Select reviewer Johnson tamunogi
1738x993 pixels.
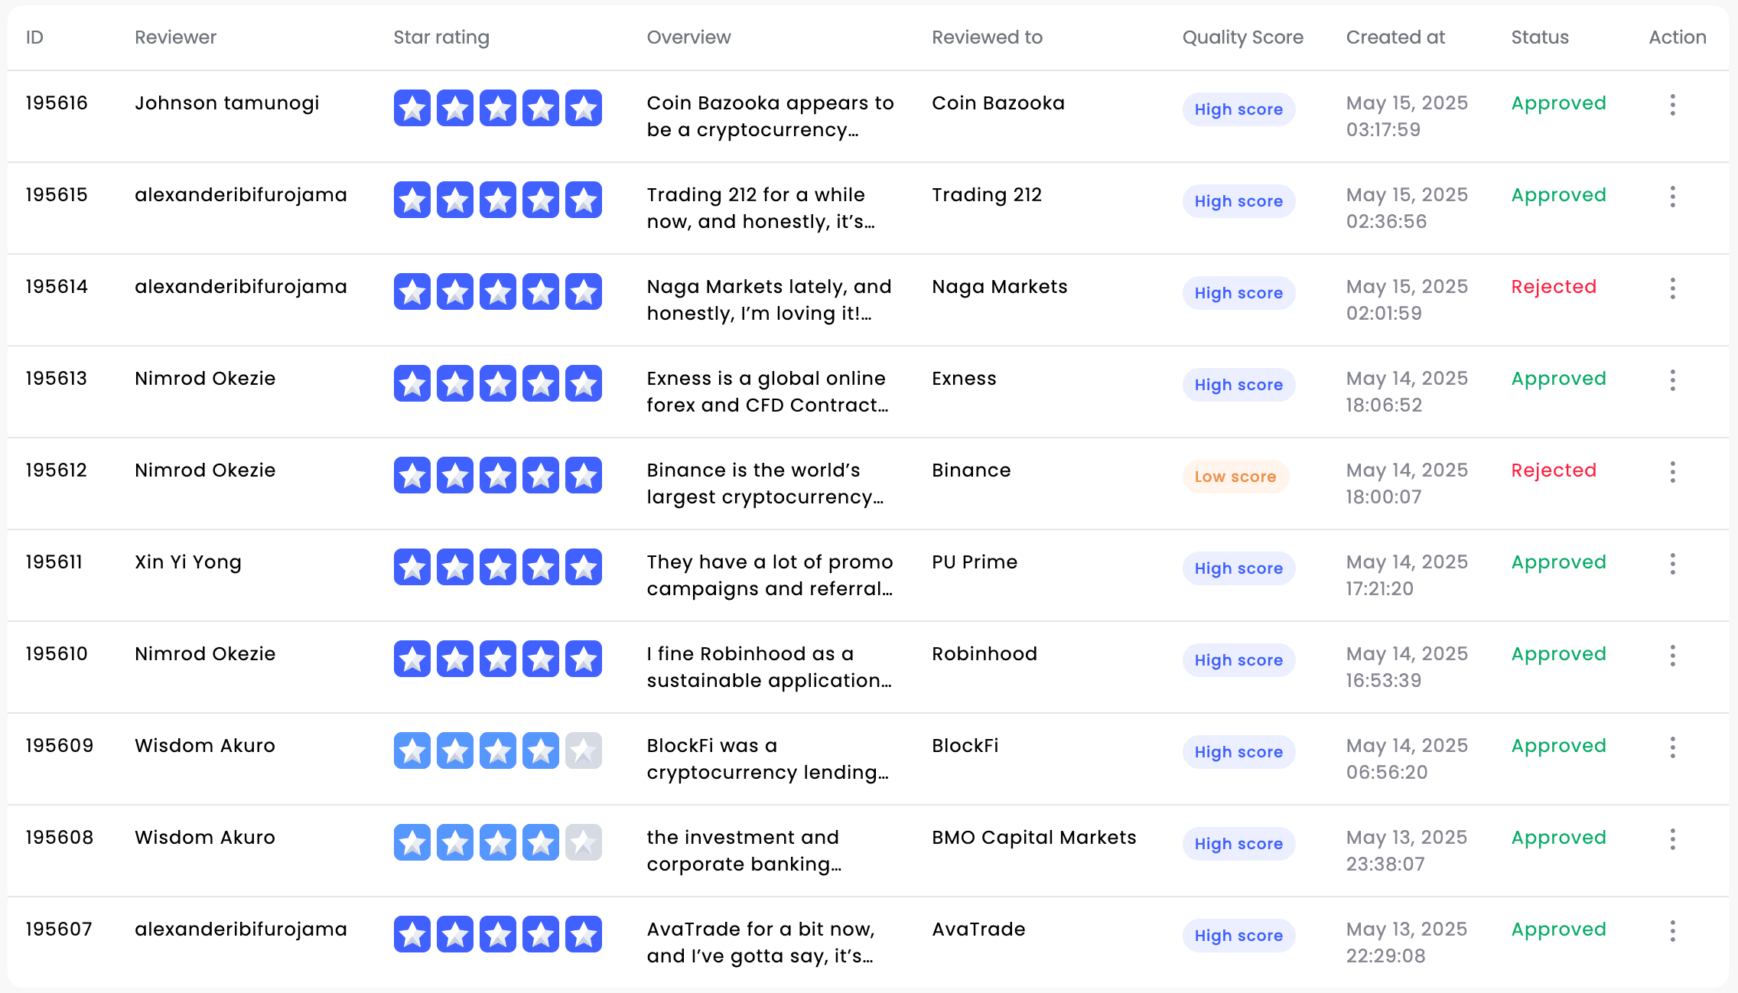[x=226, y=104]
